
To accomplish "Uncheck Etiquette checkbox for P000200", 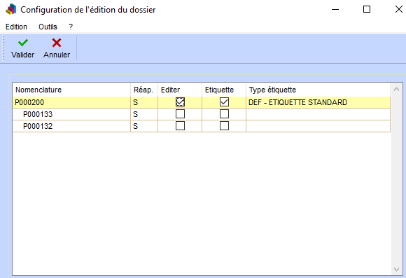I will point(224,102).
